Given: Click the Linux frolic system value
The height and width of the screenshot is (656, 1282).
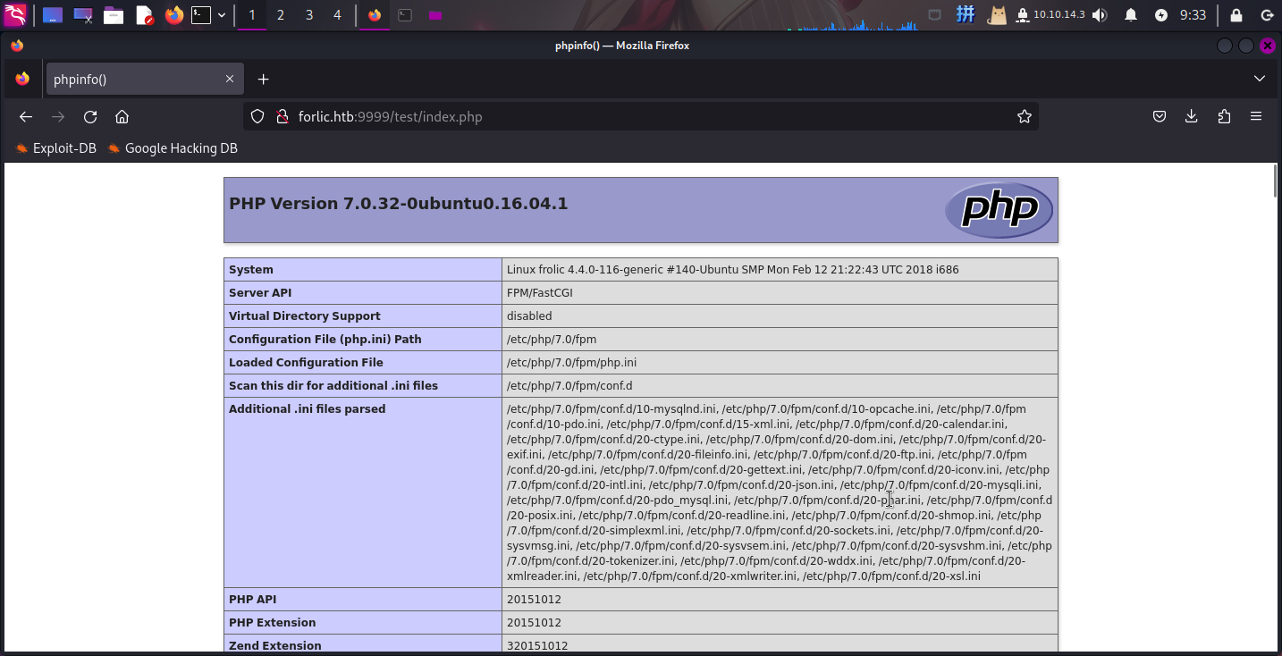Looking at the screenshot, I should coord(733,270).
